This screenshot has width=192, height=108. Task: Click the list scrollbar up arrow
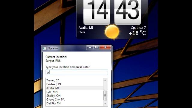point(105,80)
